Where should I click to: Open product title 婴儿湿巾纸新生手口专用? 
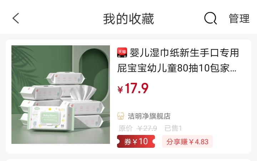(184, 53)
